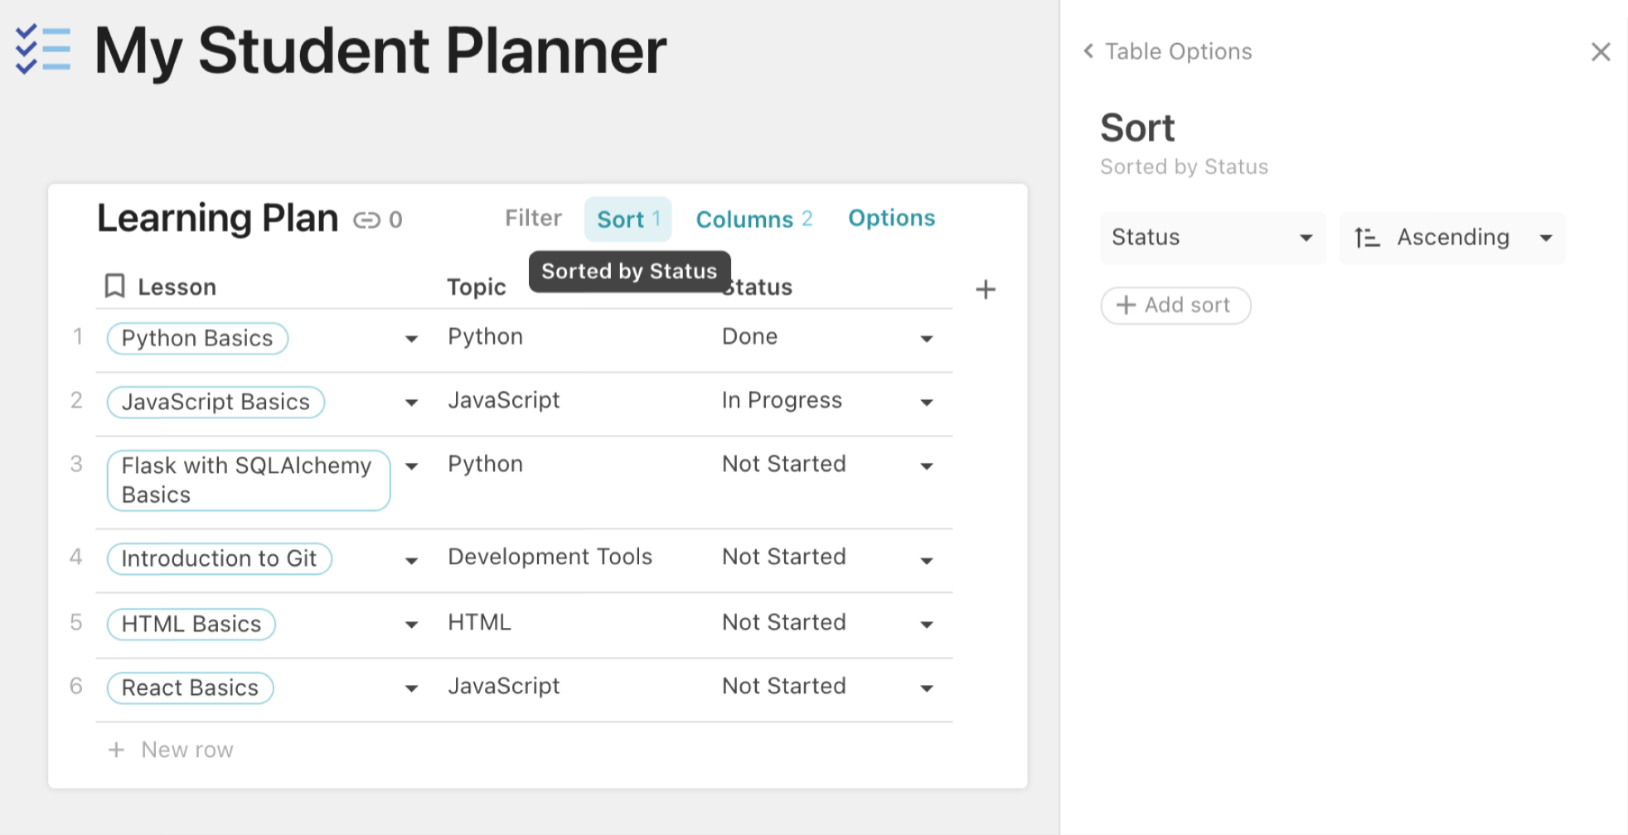Click the ascending sort order icon
Image resolution: width=1628 pixels, height=835 pixels.
click(1366, 239)
